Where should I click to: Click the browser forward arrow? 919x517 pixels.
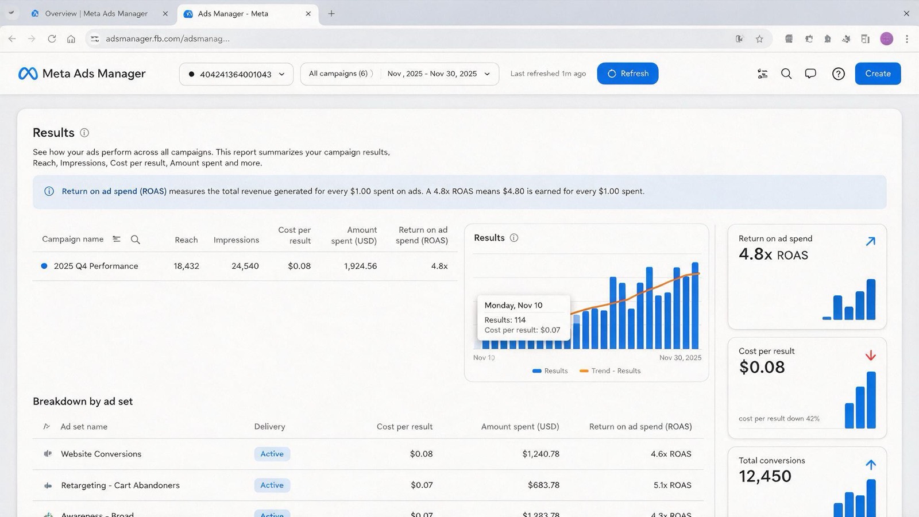tap(32, 39)
